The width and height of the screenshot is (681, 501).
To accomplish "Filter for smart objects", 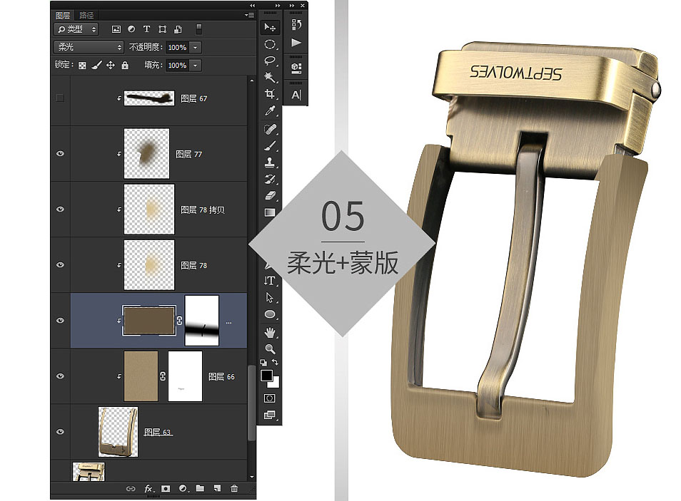I will [178, 29].
